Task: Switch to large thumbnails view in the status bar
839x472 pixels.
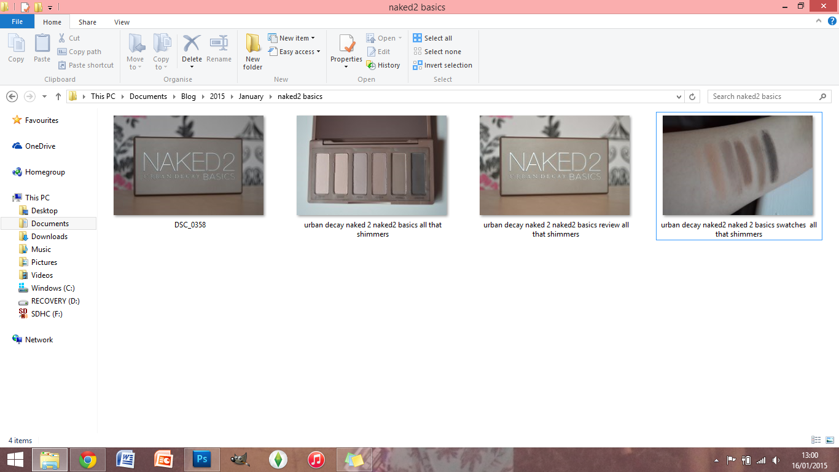Action: [830, 440]
